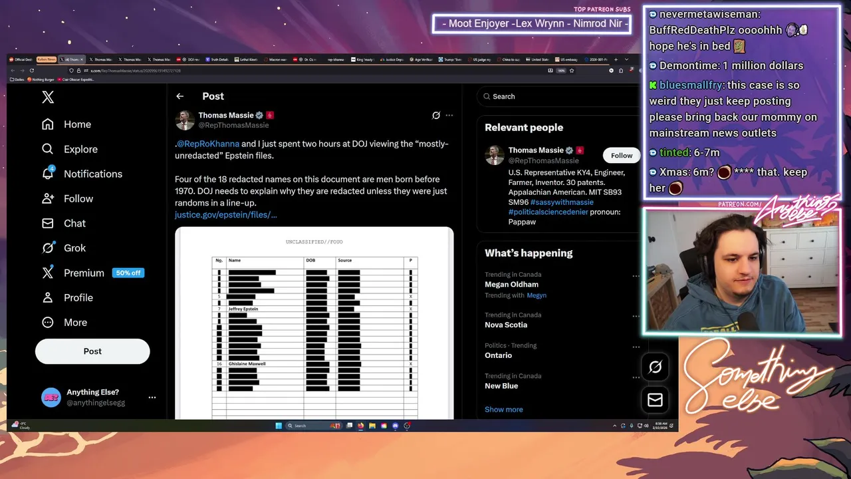The image size is (851, 479).
Task: Open the Ontario trend
Action: (498, 355)
